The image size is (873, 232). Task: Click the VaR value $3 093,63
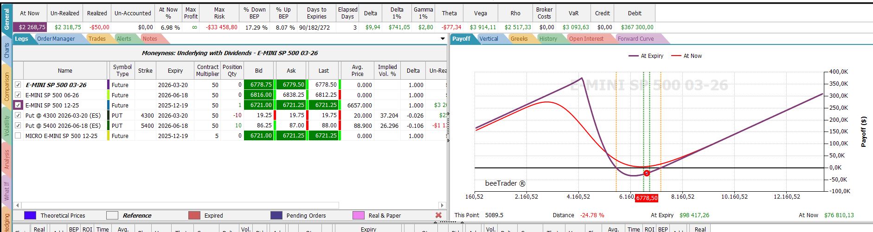tap(574, 27)
